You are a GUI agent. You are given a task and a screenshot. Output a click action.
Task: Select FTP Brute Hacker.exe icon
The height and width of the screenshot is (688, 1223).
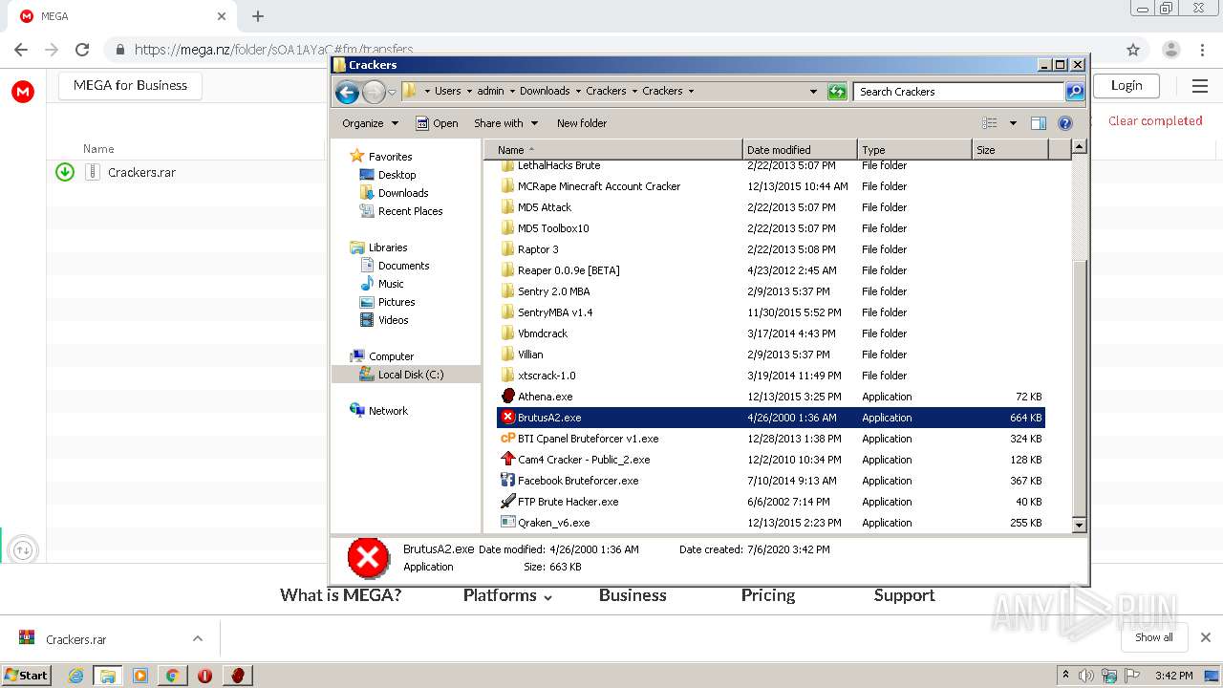(x=508, y=502)
